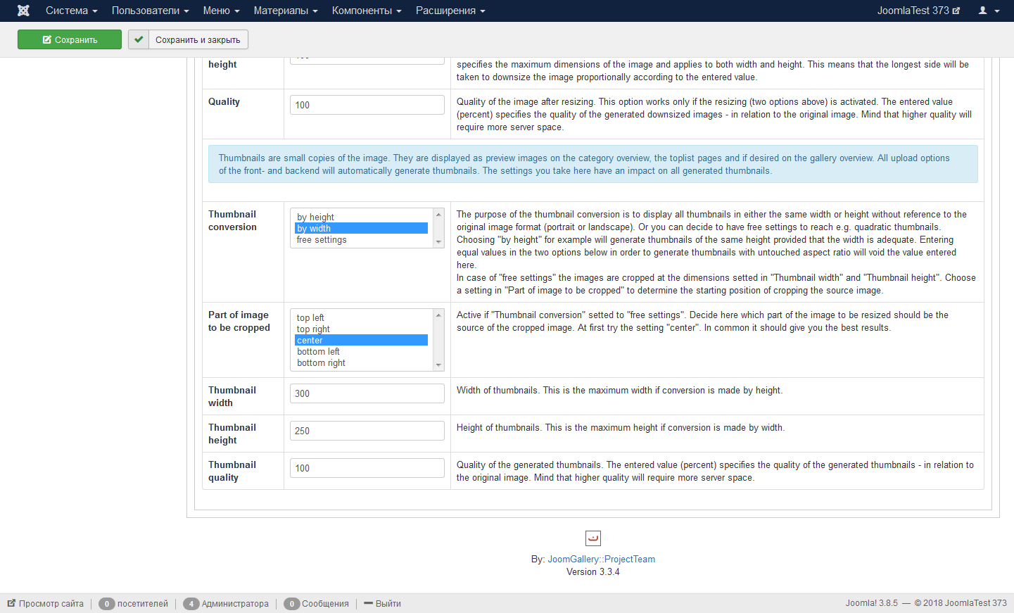Select 'top right' crop option
This screenshot has width=1014, height=613.
click(361, 329)
